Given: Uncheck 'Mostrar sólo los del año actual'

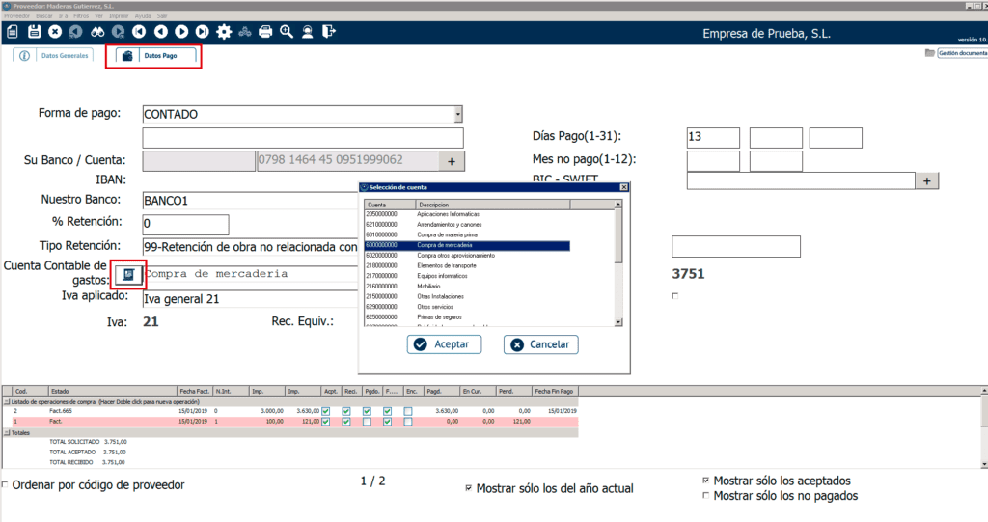Looking at the screenshot, I should (x=469, y=488).
